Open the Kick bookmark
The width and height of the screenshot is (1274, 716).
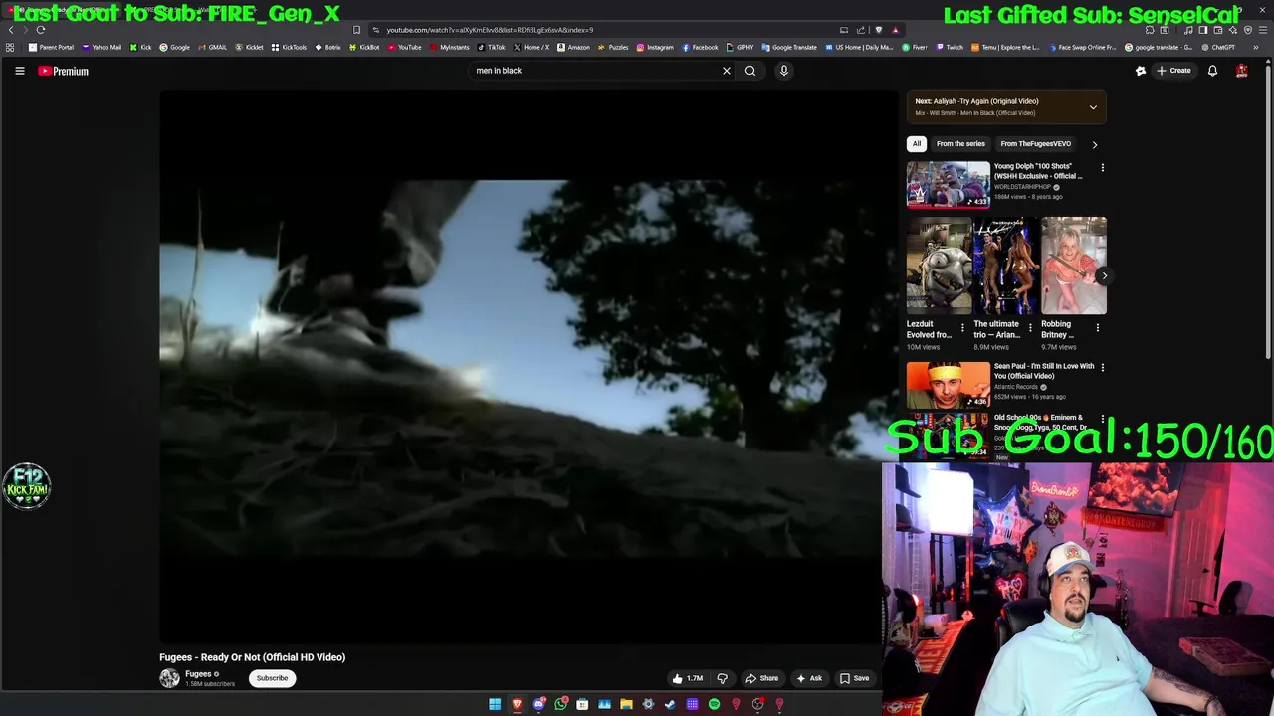[x=140, y=47]
